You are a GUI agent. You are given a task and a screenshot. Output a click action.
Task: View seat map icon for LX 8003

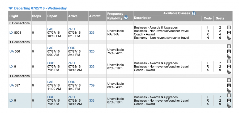click(229, 38)
